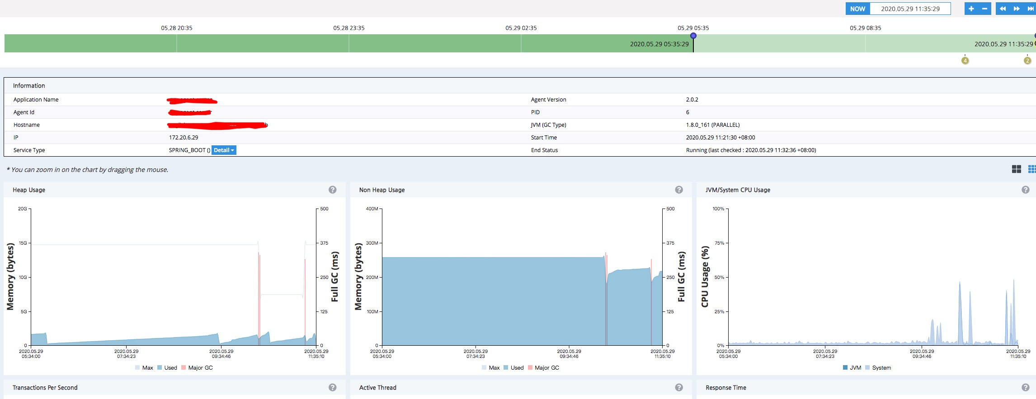Toggle Used series in Non Heap legend
Screen dimensions: 1036x399
click(x=513, y=368)
